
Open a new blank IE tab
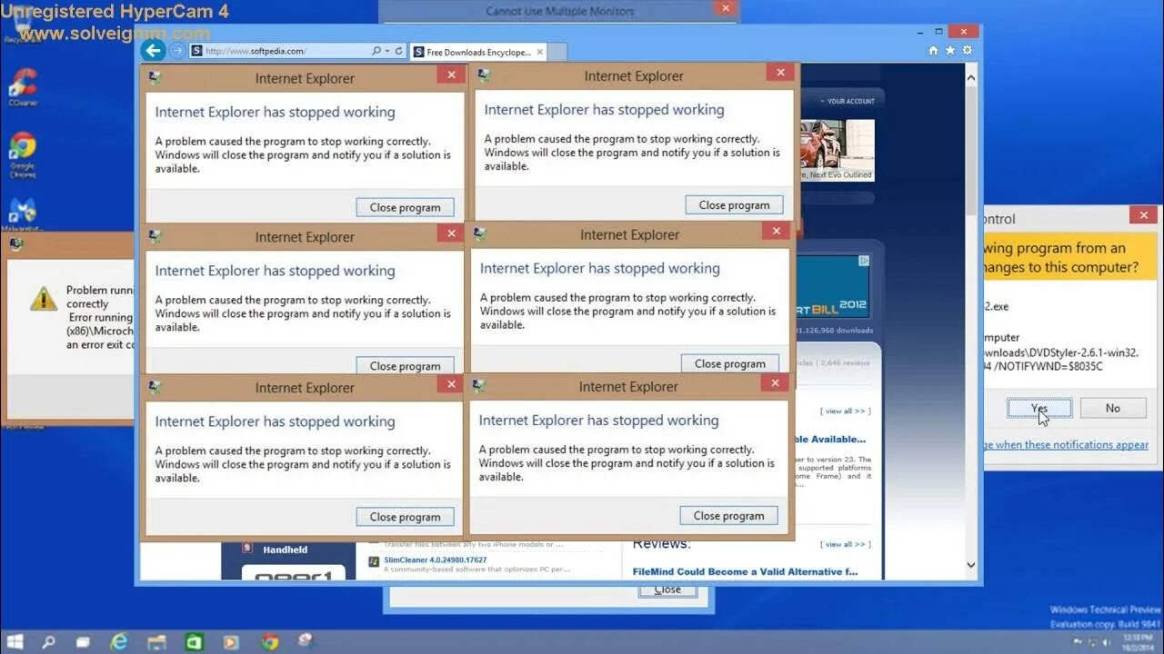click(557, 52)
